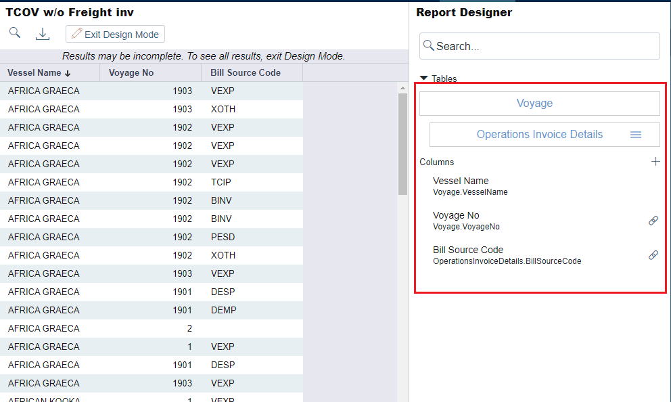This screenshot has width=671, height=402.
Task: Click the DEMP bill source code cell
Action: (223, 310)
